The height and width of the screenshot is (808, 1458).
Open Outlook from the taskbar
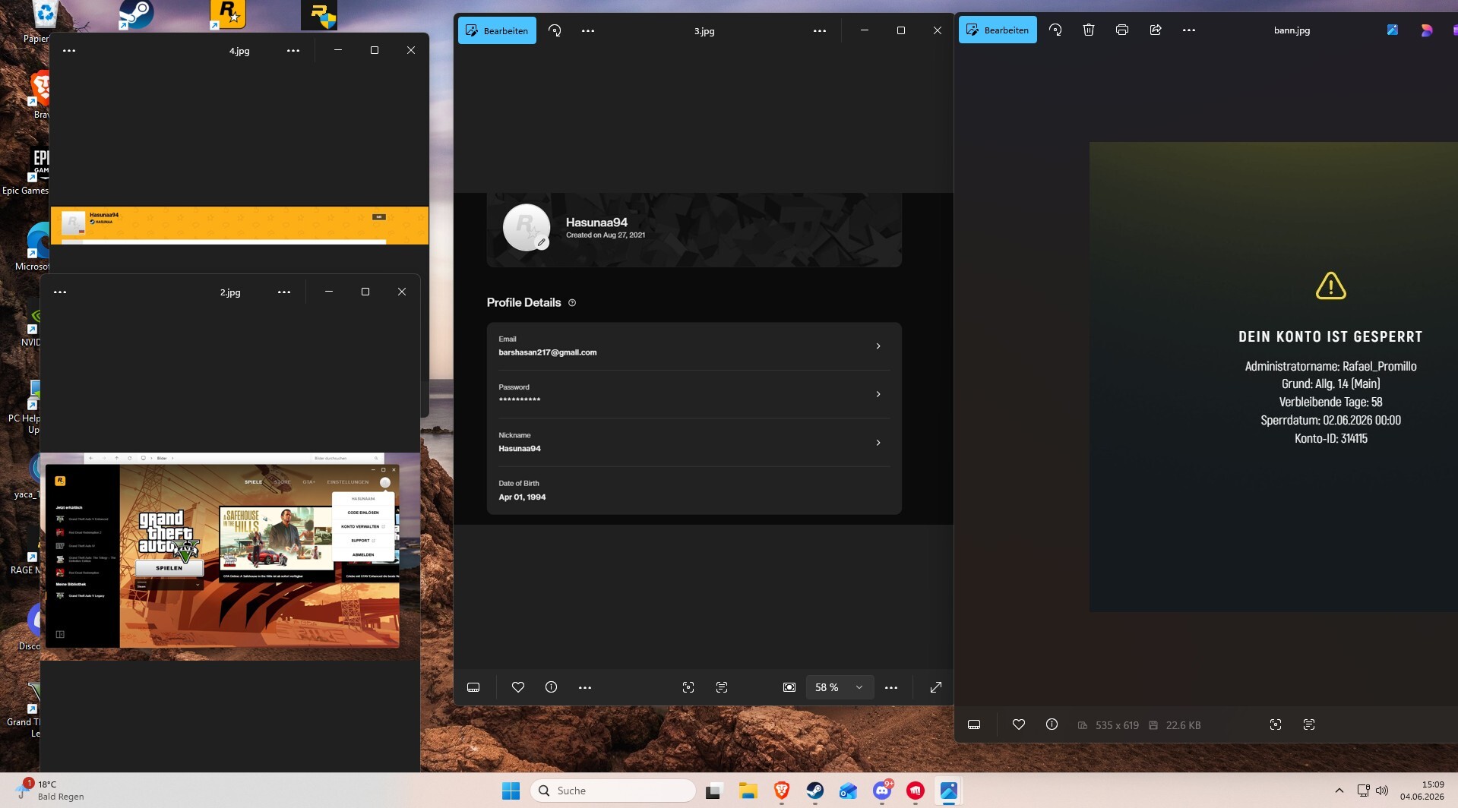[x=848, y=791]
